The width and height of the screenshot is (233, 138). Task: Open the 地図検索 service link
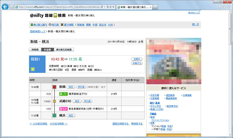click(170, 95)
